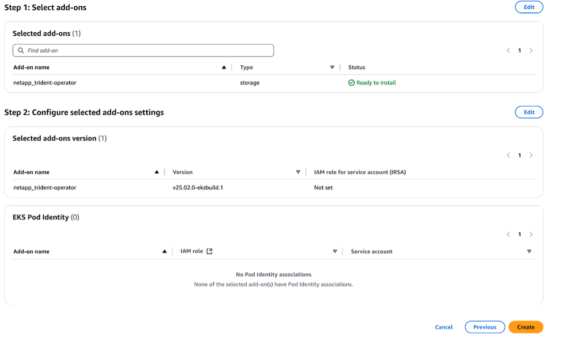The width and height of the screenshot is (567, 342).
Task: Click the Cancel link
Action: point(444,327)
